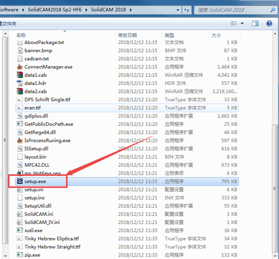Open the view options dropdown arrow
Viewport: 279px width, 259px height.
[x=242, y=23]
